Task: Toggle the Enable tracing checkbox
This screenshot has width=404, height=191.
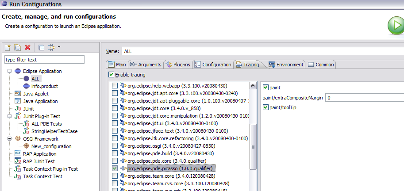Action: point(112,75)
